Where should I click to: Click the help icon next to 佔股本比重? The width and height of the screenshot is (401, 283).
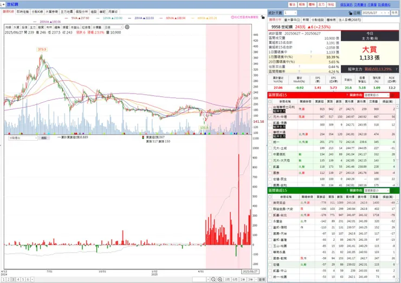point(299,67)
